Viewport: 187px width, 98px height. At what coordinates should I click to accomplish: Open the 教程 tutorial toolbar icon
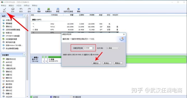pos(58,10)
